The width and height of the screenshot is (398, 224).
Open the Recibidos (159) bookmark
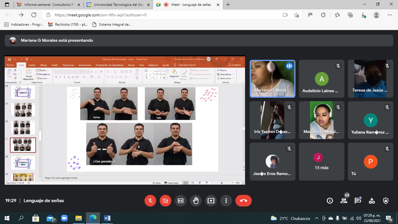pos(68,25)
